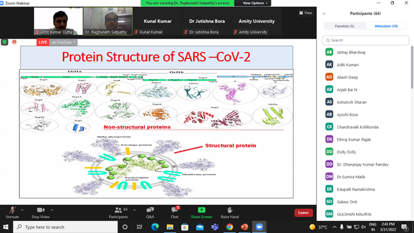The width and height of the screenshot is (414, 233).
Task: Show hidden system tray icons
Action: point(334,227)
